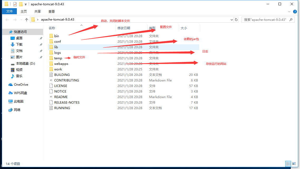Select 快速访问 in the navigation pane
300x169 pixels.
click(20, 32)
